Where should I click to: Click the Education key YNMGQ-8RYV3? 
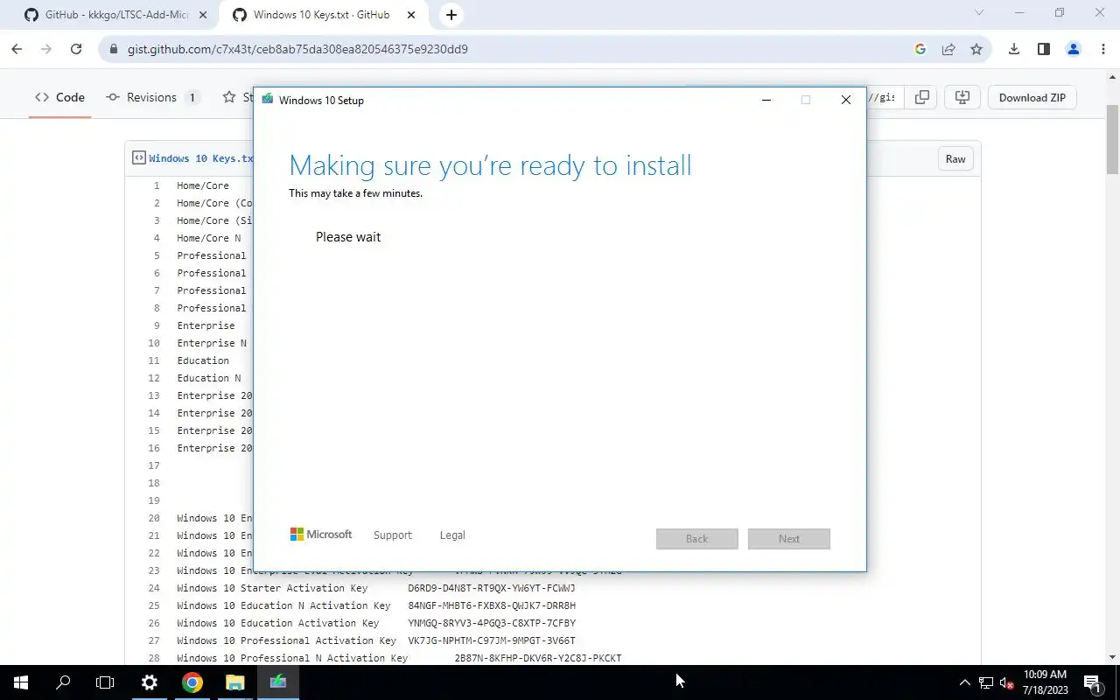[492, 623]
